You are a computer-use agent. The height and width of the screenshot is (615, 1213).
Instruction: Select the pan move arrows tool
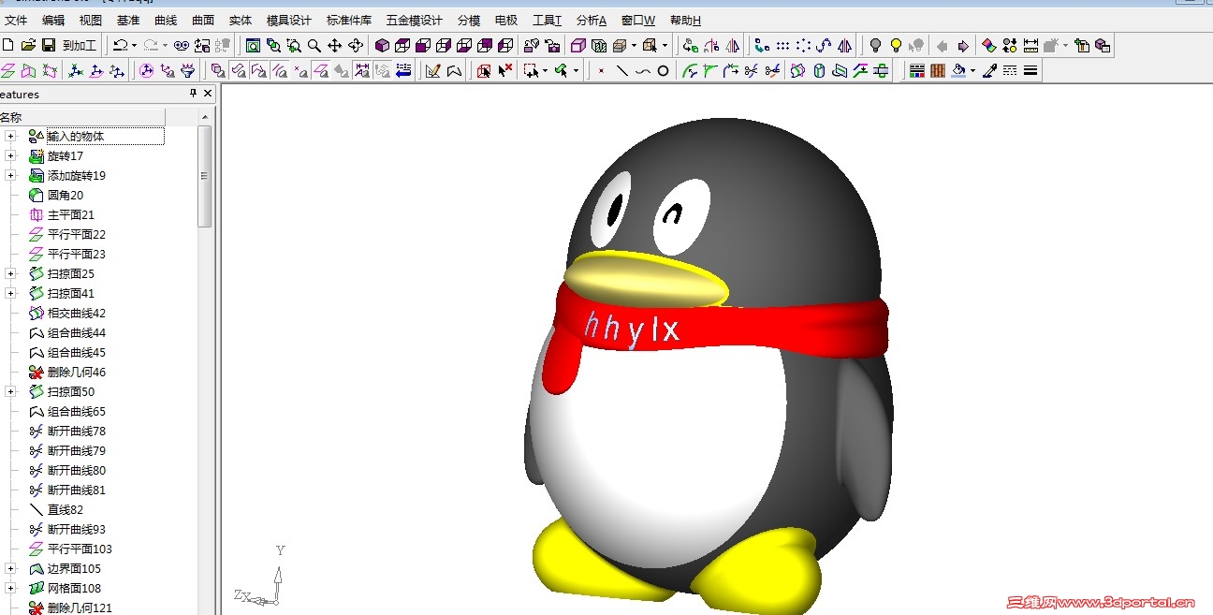click(x=335, y=45)
